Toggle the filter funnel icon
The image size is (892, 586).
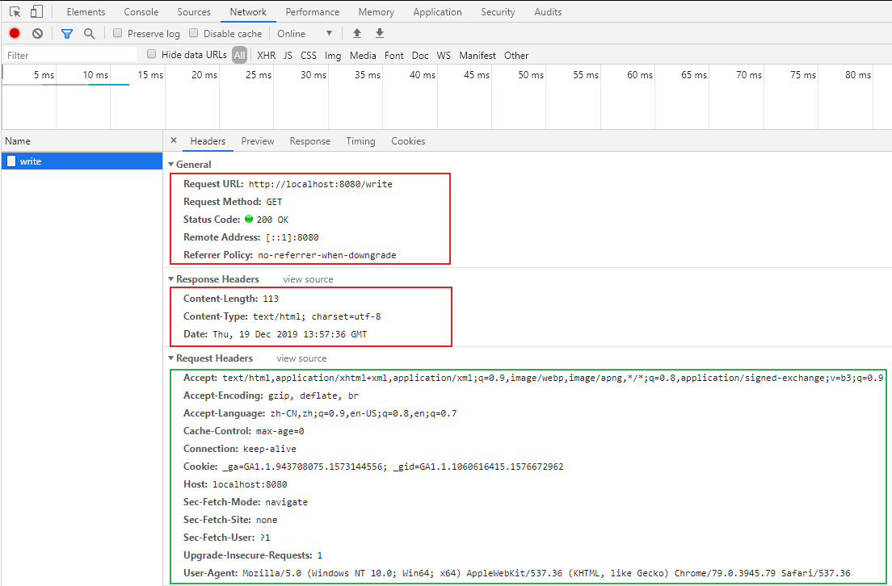(x=67, y=34)
